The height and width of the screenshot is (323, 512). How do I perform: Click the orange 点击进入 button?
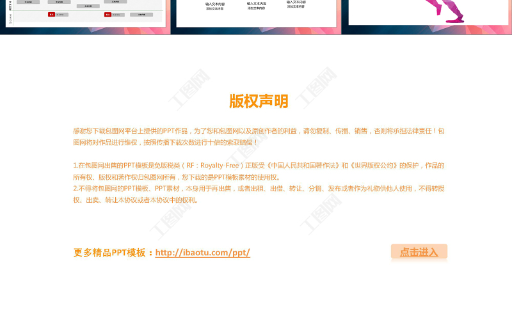click(x=419, y=252)
